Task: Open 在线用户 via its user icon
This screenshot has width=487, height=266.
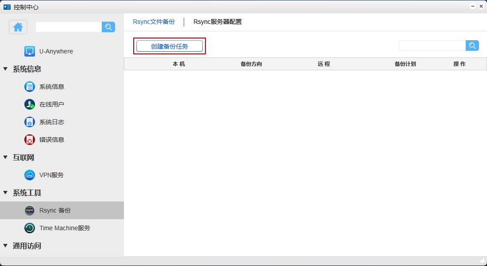Action: tap(29, 104)
